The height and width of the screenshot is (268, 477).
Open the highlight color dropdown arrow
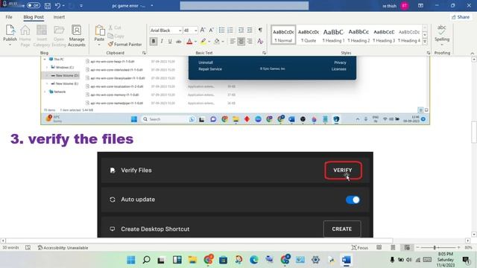point(209,42)
